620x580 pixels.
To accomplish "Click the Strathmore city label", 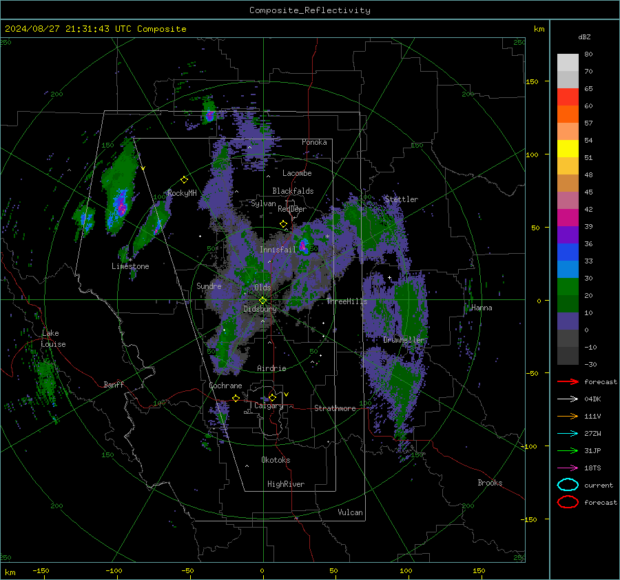I will pos(335,408).
